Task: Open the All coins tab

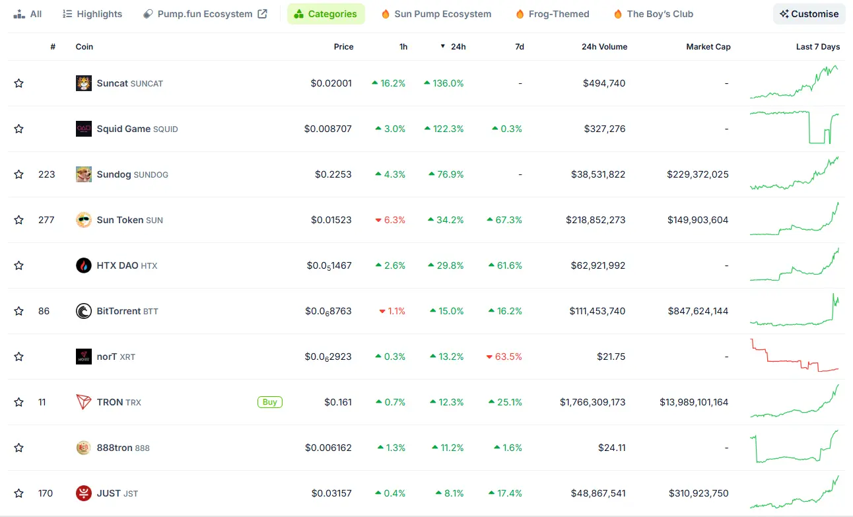Action: click(x=28, y=14)
